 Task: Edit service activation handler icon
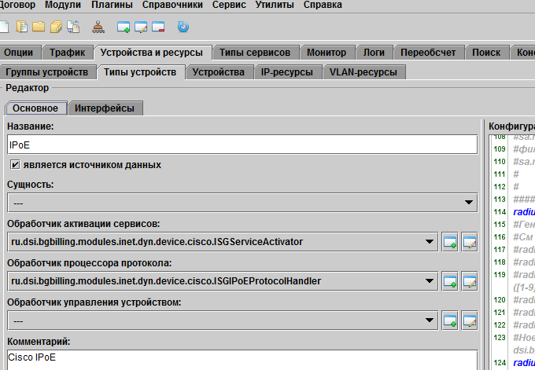pyautogui.click(x=469, y=242)
